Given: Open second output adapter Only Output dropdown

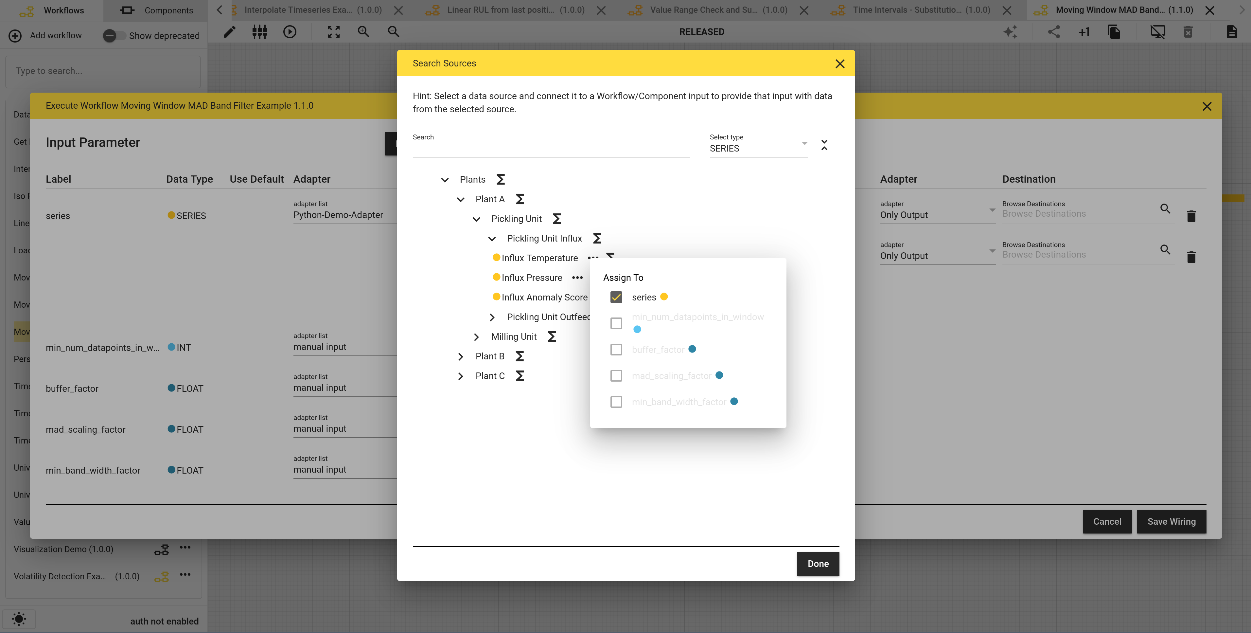Looking at the screenshot, I should [937, 252].
